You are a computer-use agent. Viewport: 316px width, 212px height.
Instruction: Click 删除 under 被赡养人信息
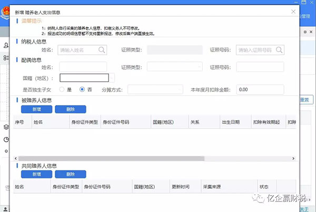[x=71, y=109]
